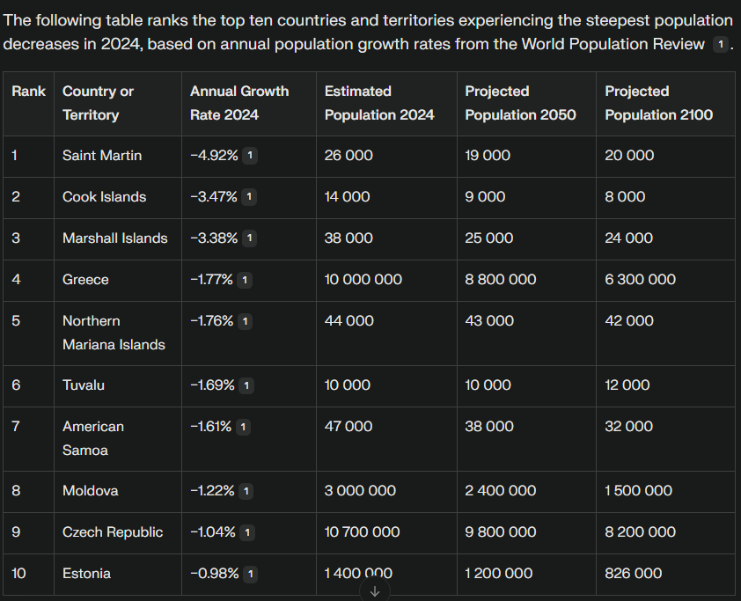Click Moldova's 2 400 000 projection
This screenshot has width=741, height=601.
tap(501, 491)
